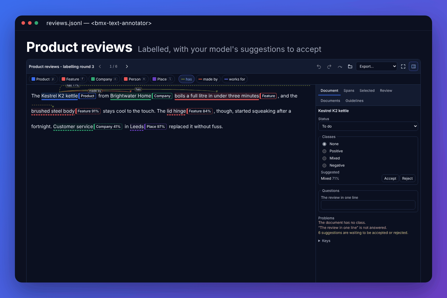This screenshot has height=298, width=447.
Task: Pick the Product label chip
Action: [x=43, y=79]
